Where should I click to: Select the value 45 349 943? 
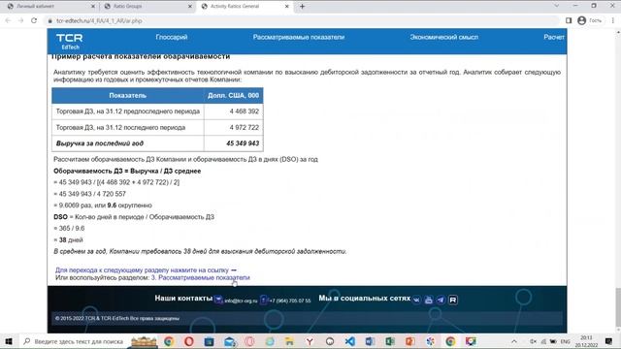[243, 143]
